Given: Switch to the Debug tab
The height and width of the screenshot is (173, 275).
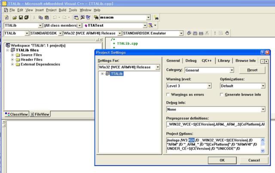Looking at the screenshot, I should [x=191, y=61].
